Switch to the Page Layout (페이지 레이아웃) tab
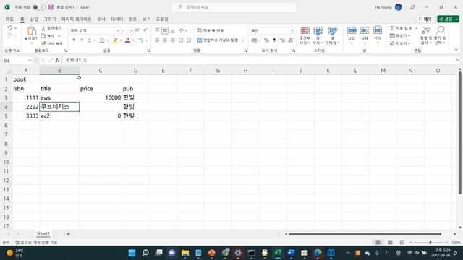 click(76, 19)
